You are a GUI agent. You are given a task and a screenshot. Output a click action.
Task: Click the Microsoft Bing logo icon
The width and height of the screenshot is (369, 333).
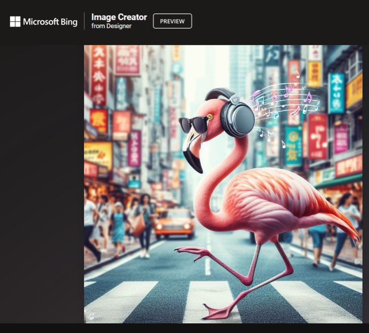coord(15,21)
